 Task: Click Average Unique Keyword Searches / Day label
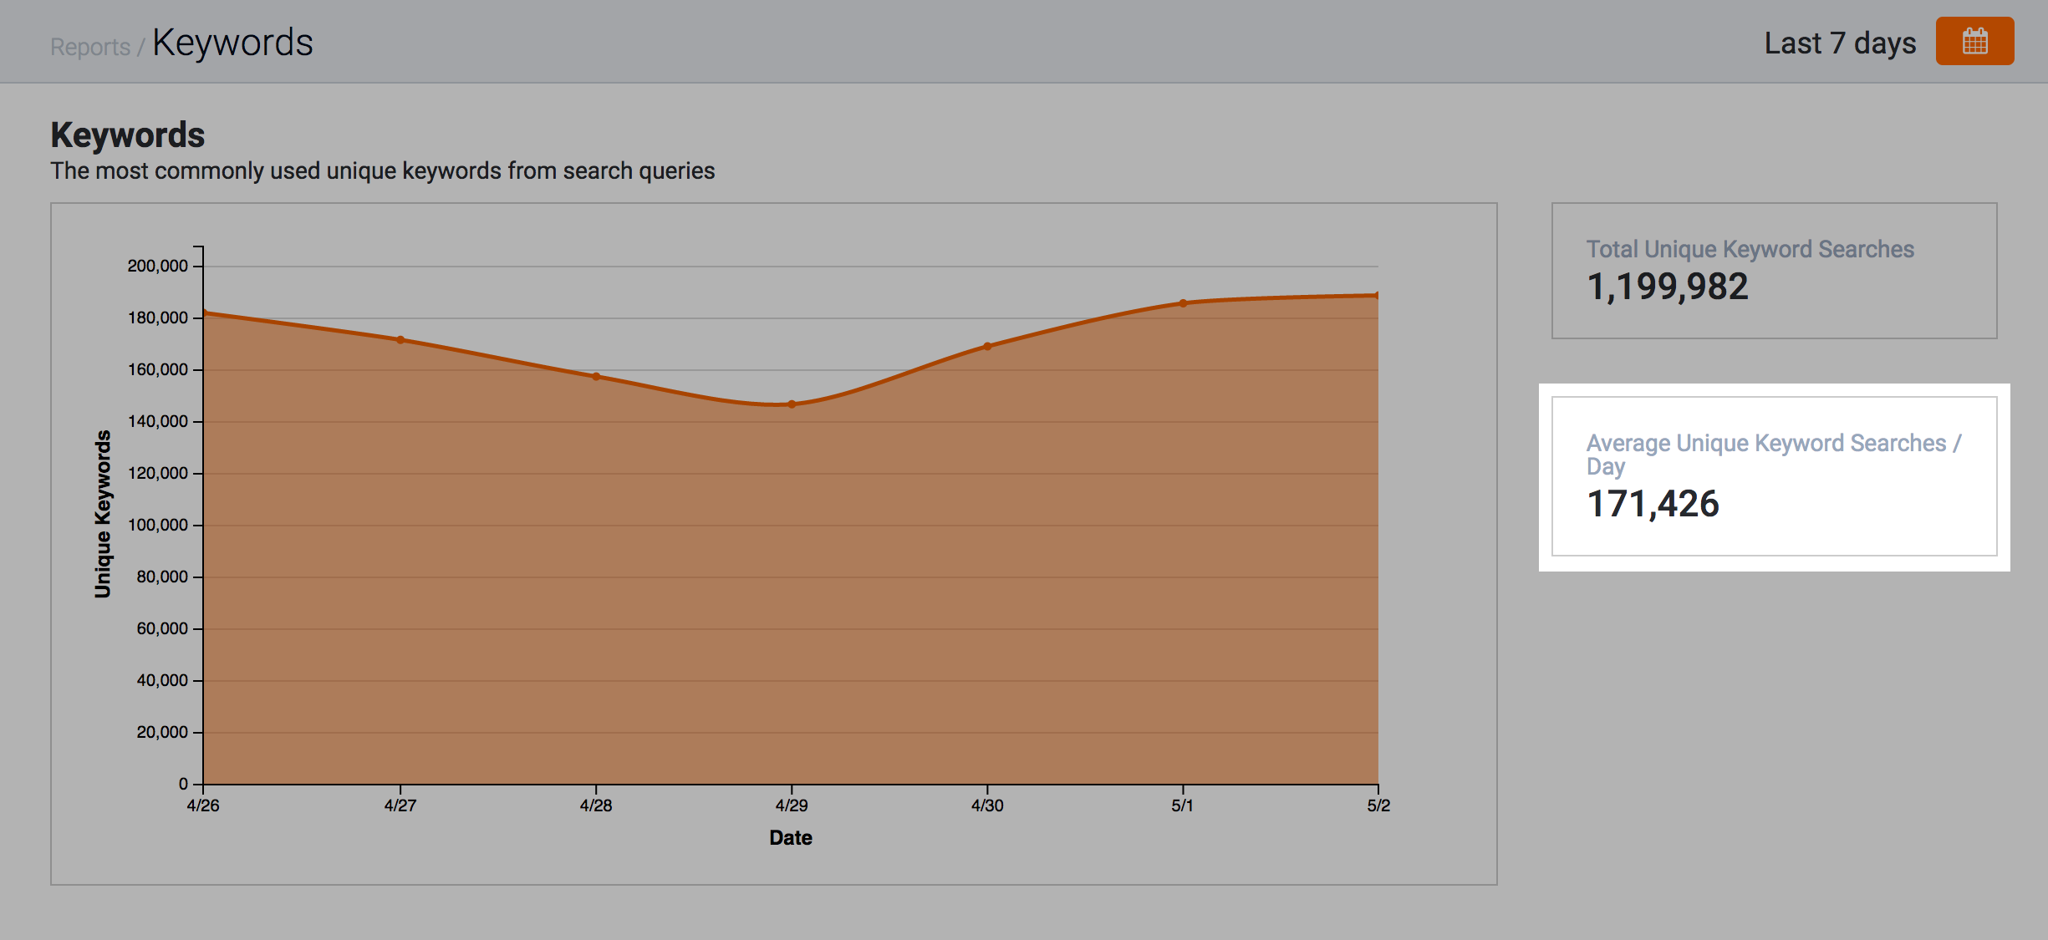pos(1774,454)
